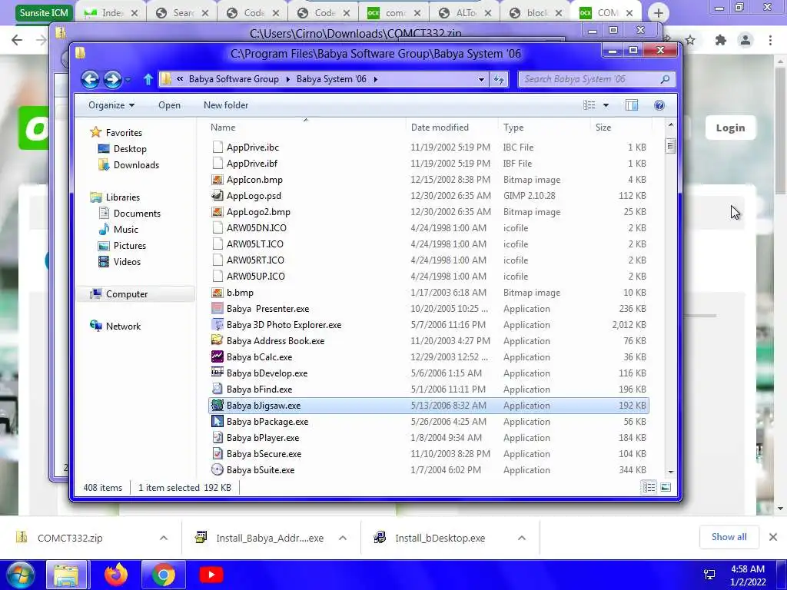Sort by Type column header
Image resolution: width=787 pixels, height=590 pixels.
(543, 128)
